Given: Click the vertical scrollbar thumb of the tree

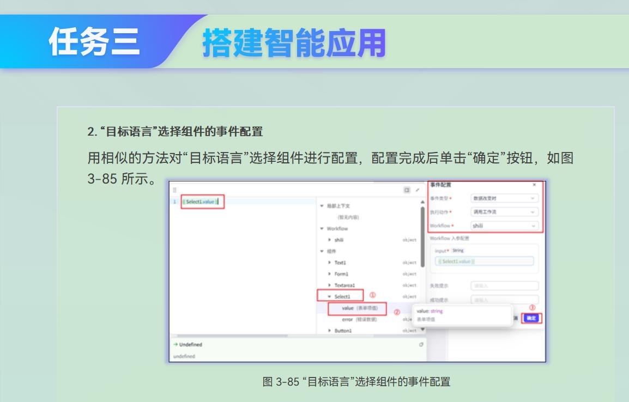Looking at the screenshot, I should pos(422,236).
